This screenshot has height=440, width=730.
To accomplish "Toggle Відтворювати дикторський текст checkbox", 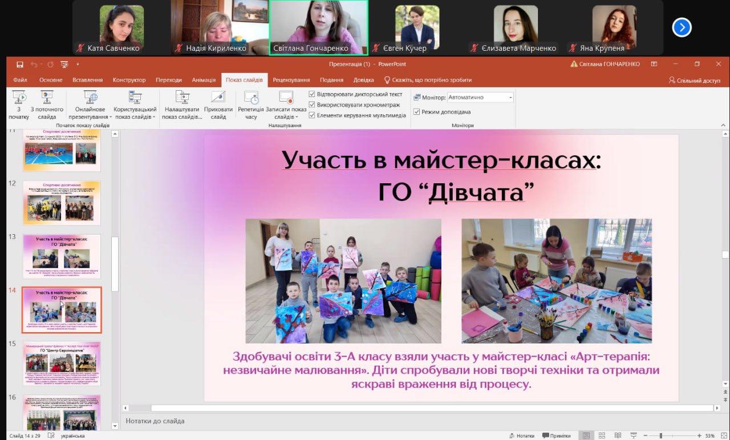I will (x=312, y=94).
